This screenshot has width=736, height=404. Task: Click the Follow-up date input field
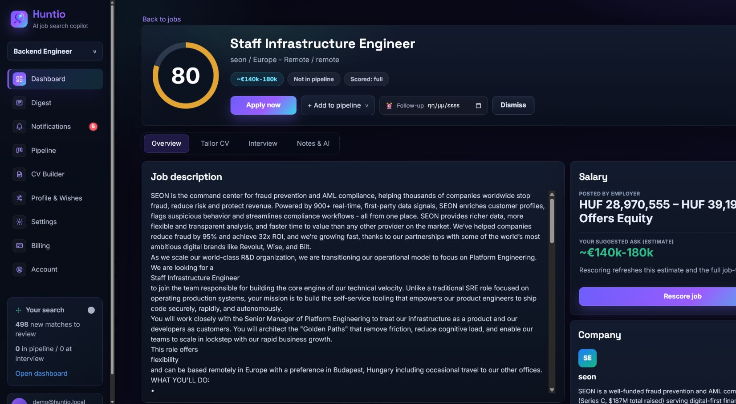click(433, 105)
